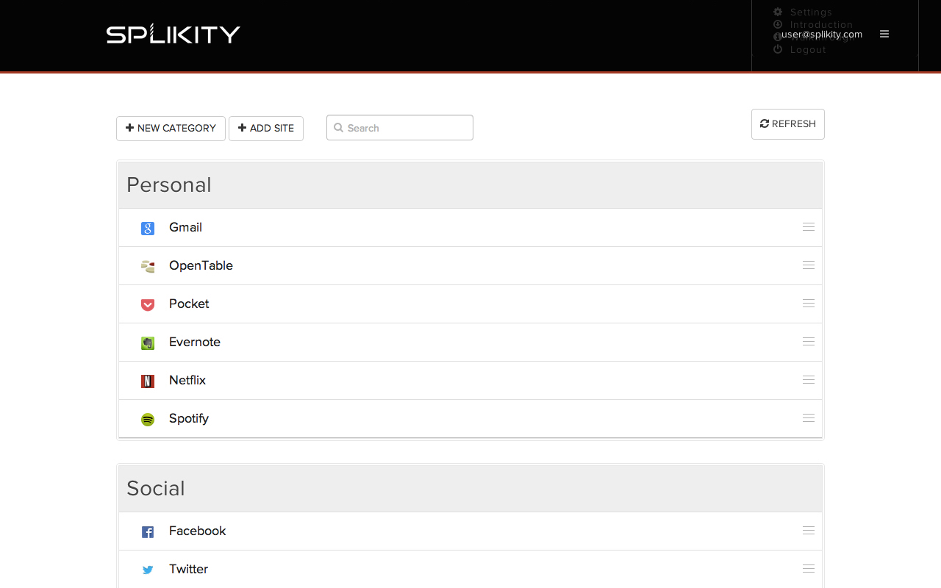Click the user@splikity.com account label
This screenshot has height=588, width=941.
click(822, 34)
